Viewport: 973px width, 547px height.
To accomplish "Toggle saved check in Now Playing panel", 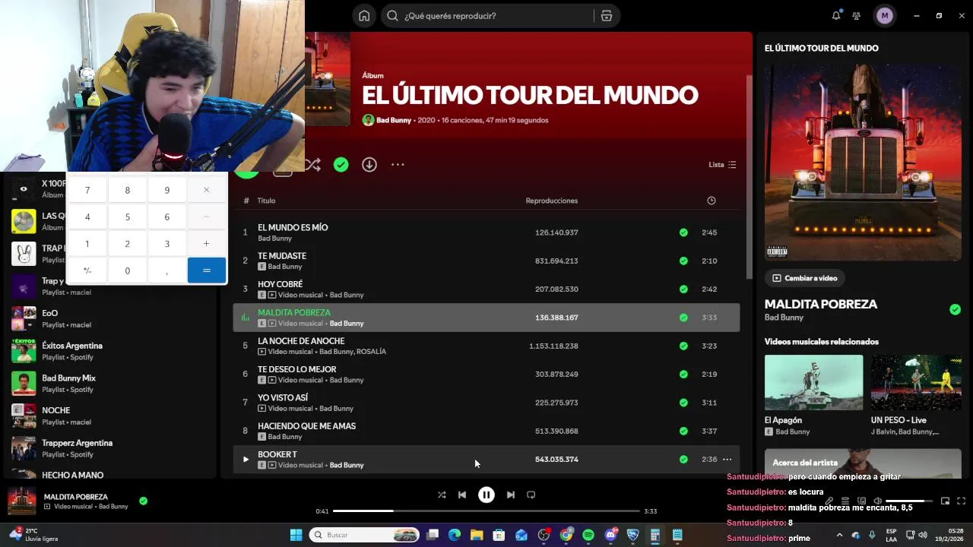I will 955,309.
